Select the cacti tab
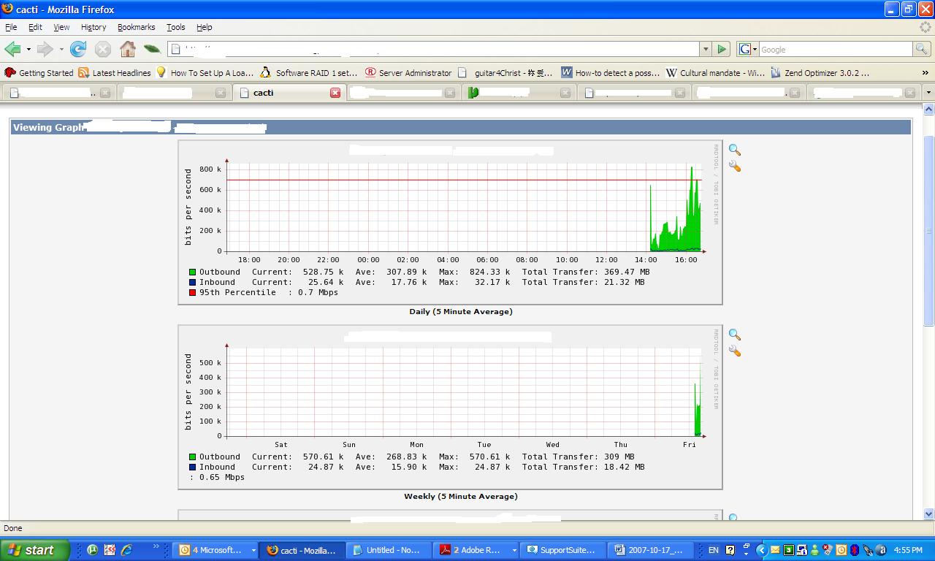935x561 pixels. [289, 93]
